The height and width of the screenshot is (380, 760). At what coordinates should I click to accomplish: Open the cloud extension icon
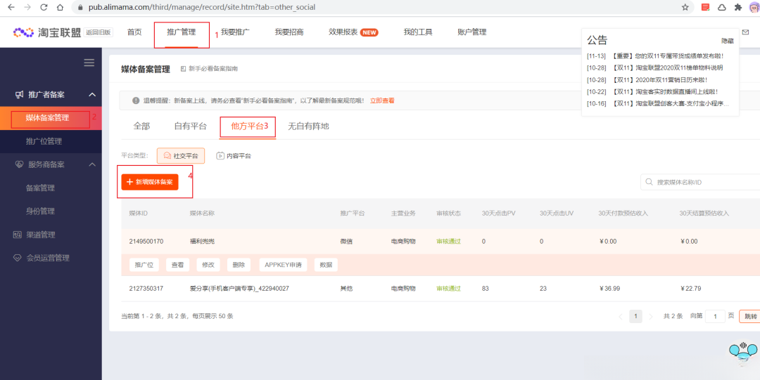point(722,7)
